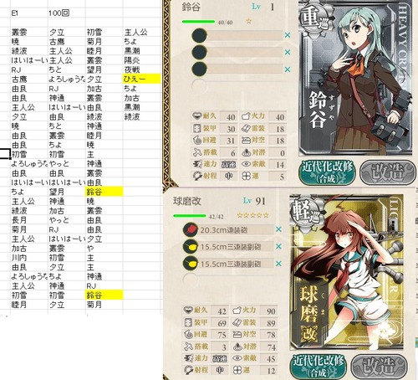Remove 20.3cm連装砲 with its X mark
Screen dimensions: 418x380
pos(278,229)
